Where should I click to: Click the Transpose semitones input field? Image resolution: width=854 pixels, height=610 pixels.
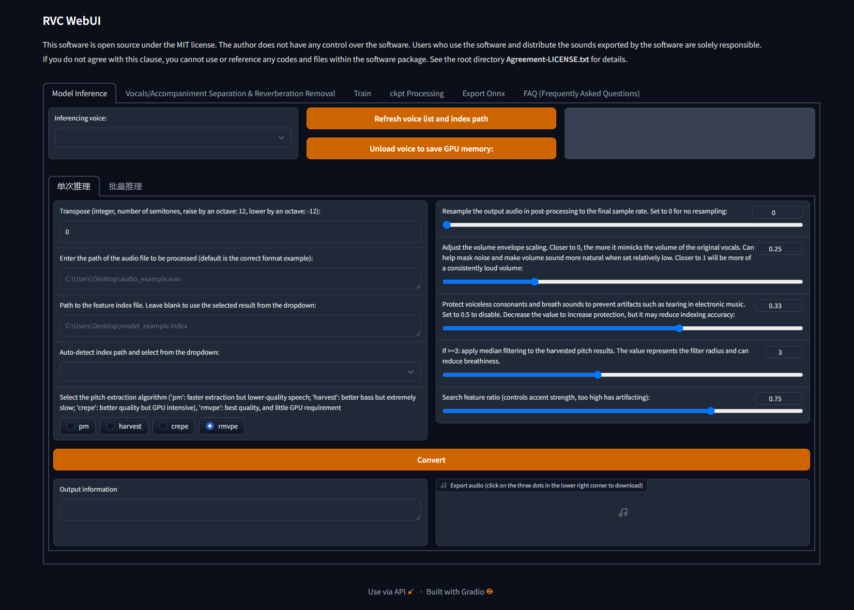click(x=240, y=232)
